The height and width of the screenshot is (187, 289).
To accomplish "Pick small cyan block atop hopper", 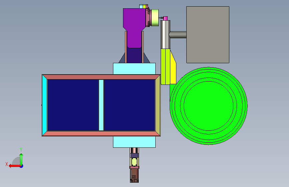I will [141, 7].
